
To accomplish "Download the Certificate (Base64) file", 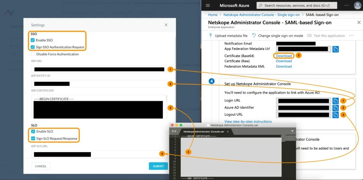I will pyautogui.click(x=284, y=56).
